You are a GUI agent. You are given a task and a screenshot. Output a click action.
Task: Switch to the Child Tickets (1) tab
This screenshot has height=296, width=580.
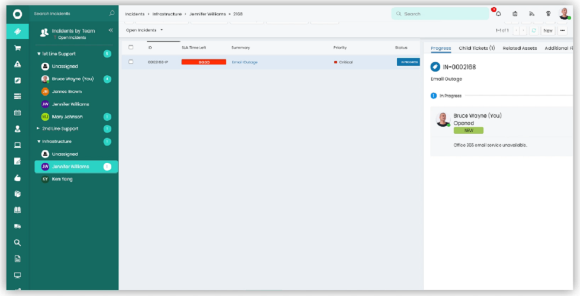[x=477, y=48]
